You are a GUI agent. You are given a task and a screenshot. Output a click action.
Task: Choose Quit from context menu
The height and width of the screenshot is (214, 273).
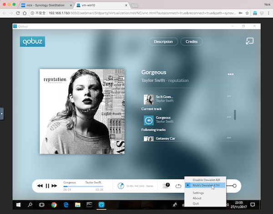pyautogui.click(x=196, y=204)
